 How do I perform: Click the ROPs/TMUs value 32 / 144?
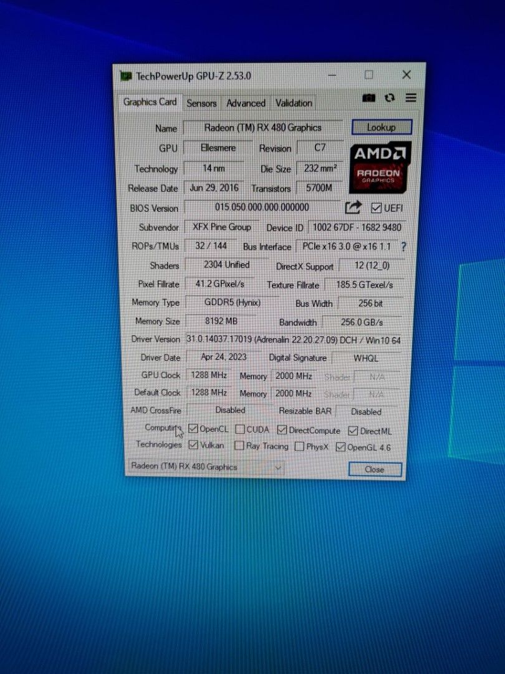pos(211,246)
